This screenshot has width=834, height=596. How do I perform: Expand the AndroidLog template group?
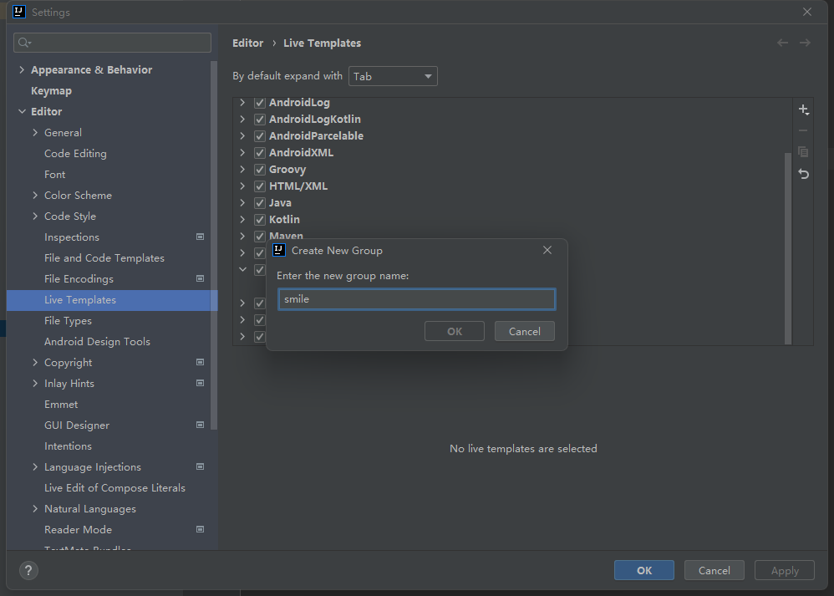tap(242, 102)
